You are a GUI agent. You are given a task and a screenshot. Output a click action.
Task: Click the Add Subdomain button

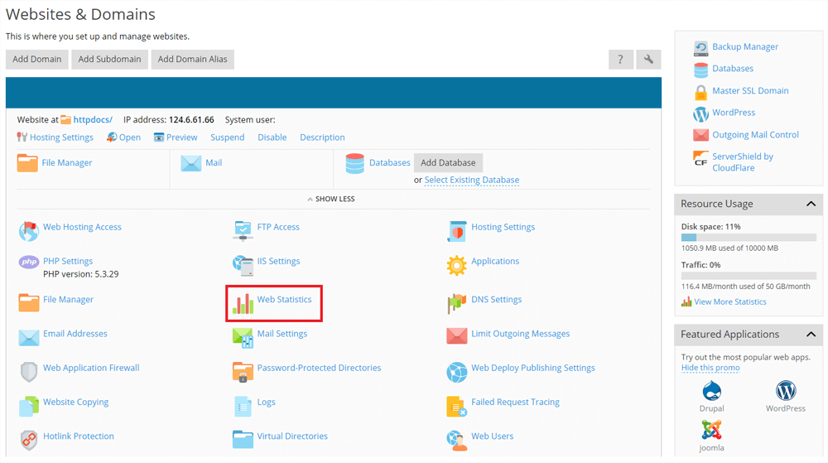tap(110, 59)
